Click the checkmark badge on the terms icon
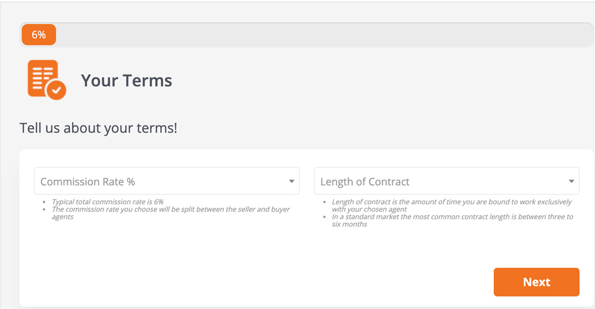 tap(57, 90)
